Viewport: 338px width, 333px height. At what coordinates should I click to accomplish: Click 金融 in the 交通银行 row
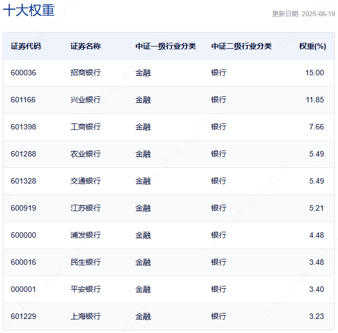[x=143, y=181]
